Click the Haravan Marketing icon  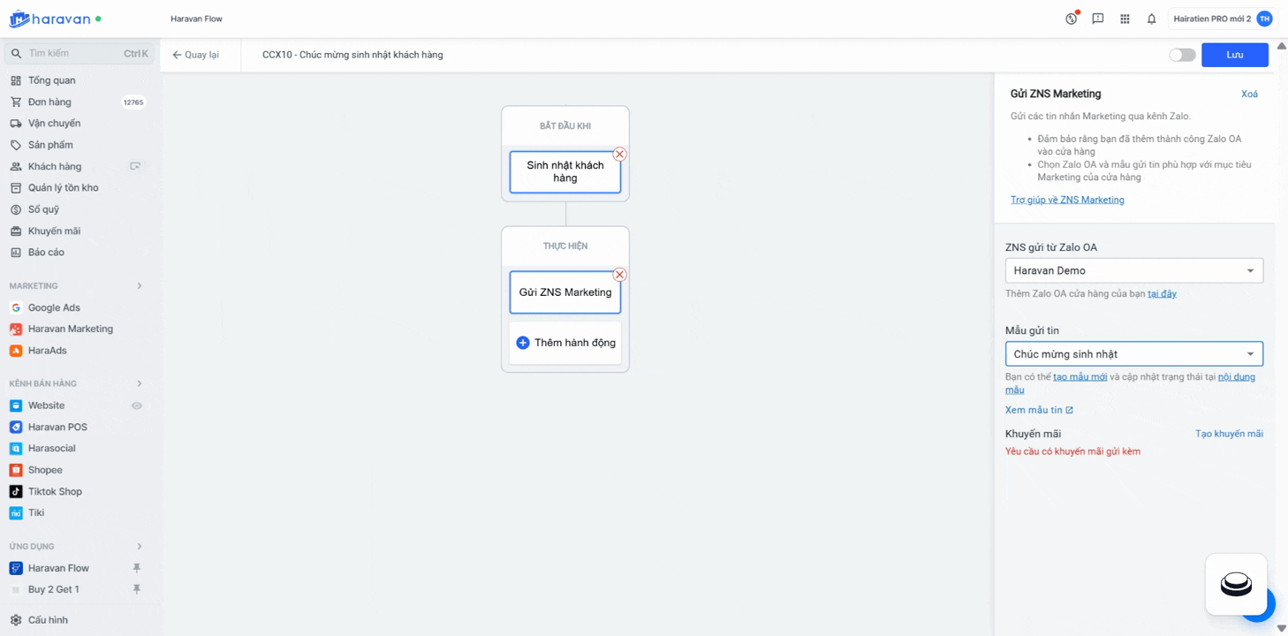[16, 329]
